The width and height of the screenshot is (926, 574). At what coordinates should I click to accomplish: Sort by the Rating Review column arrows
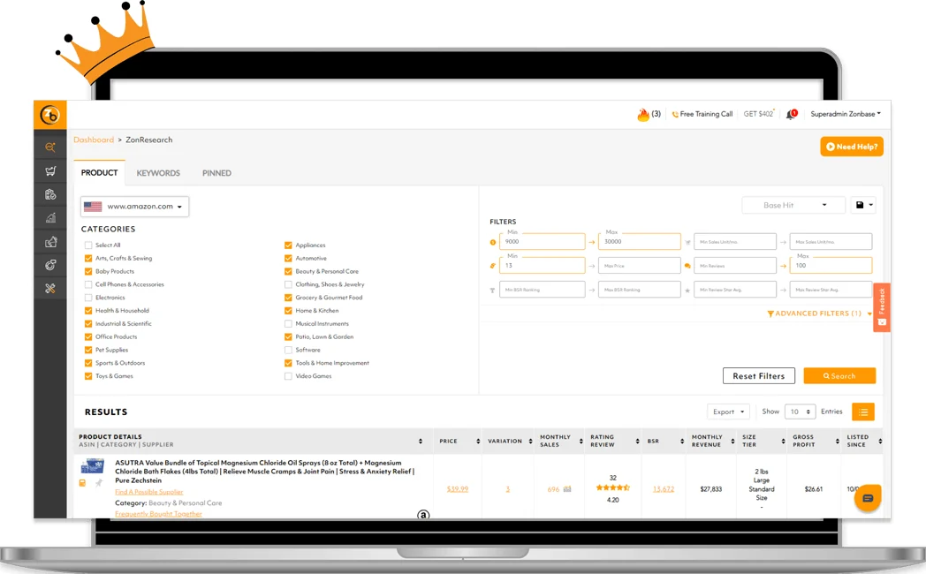[637, 442]
